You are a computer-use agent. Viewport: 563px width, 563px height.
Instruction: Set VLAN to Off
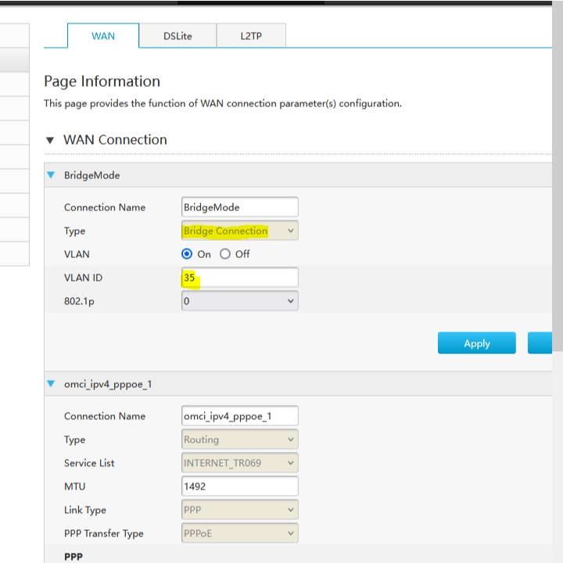[225, 254]
